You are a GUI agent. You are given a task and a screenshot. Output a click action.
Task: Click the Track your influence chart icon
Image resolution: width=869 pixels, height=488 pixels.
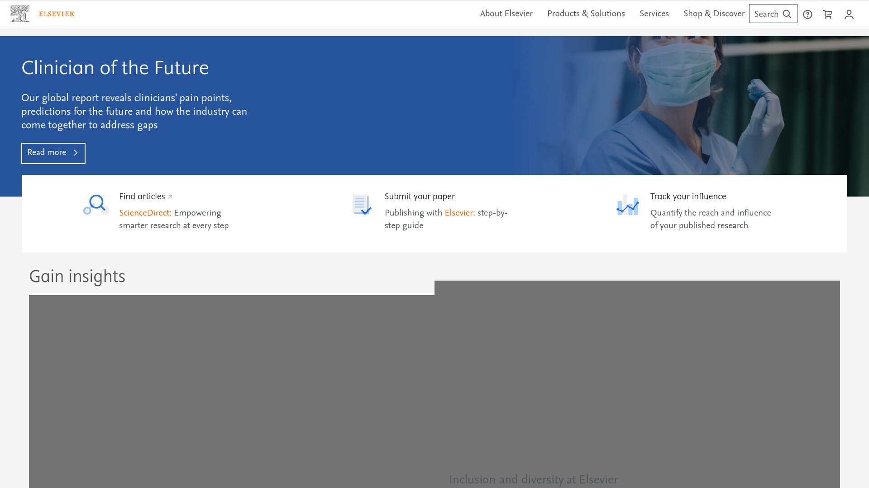[627, 205]
